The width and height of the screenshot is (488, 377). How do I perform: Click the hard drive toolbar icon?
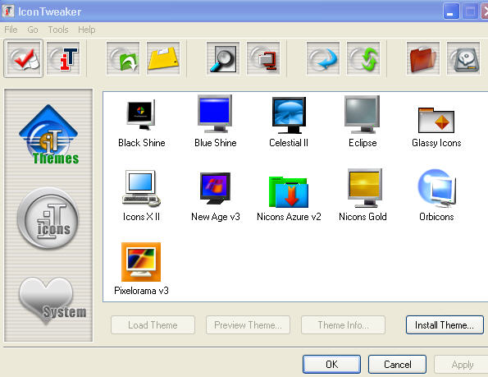tap(463, 58)
